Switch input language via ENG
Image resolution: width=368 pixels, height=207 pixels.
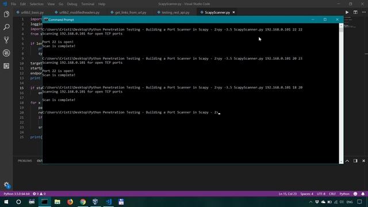350,202
